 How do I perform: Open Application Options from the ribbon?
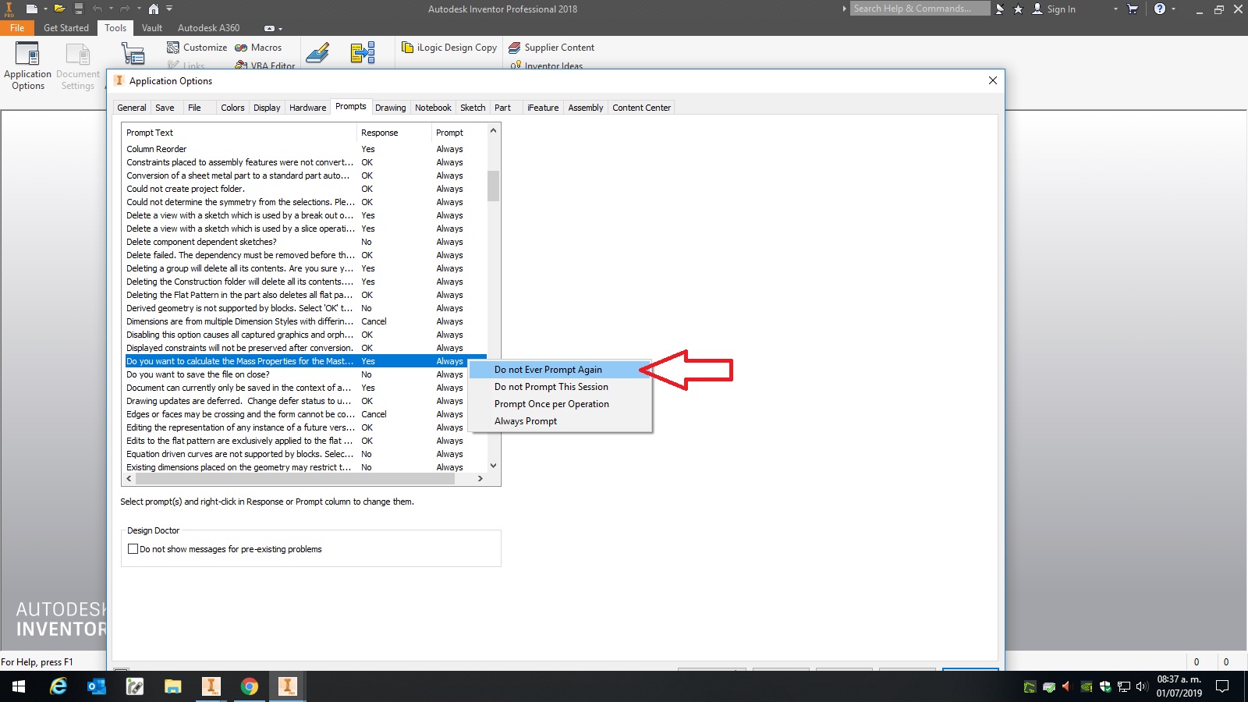tap(27, 66)
